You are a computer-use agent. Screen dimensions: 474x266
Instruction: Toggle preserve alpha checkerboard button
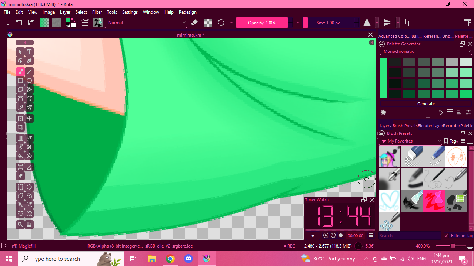[208, 23]
